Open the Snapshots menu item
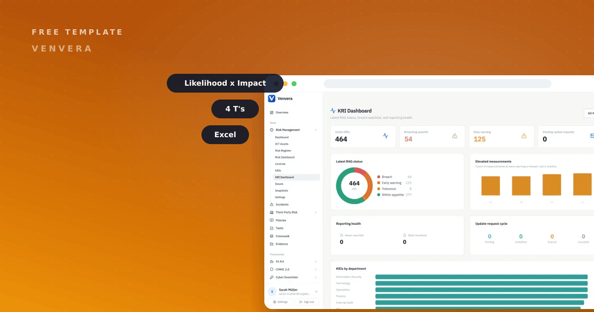 [x=282, y=191]
